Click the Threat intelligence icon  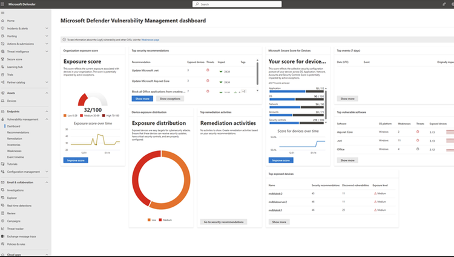[2, 52]
